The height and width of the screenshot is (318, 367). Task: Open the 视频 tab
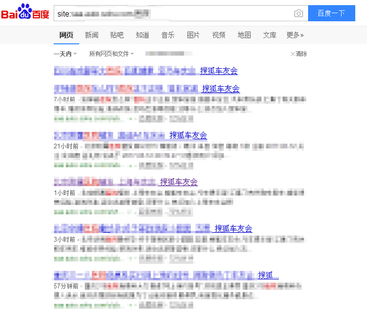(x=219, y=35)
